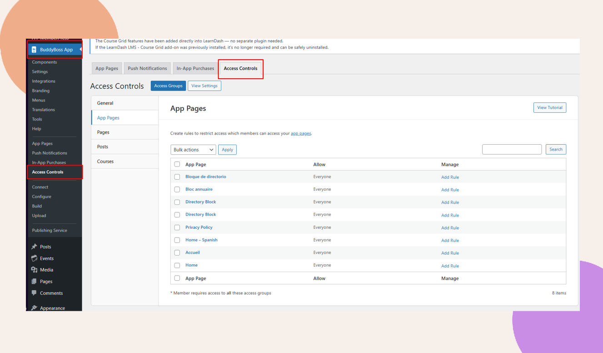Open the Bloque de directorio page link
Screen dimensions: 603x353
pyautogui.click(x=205, y=176)
